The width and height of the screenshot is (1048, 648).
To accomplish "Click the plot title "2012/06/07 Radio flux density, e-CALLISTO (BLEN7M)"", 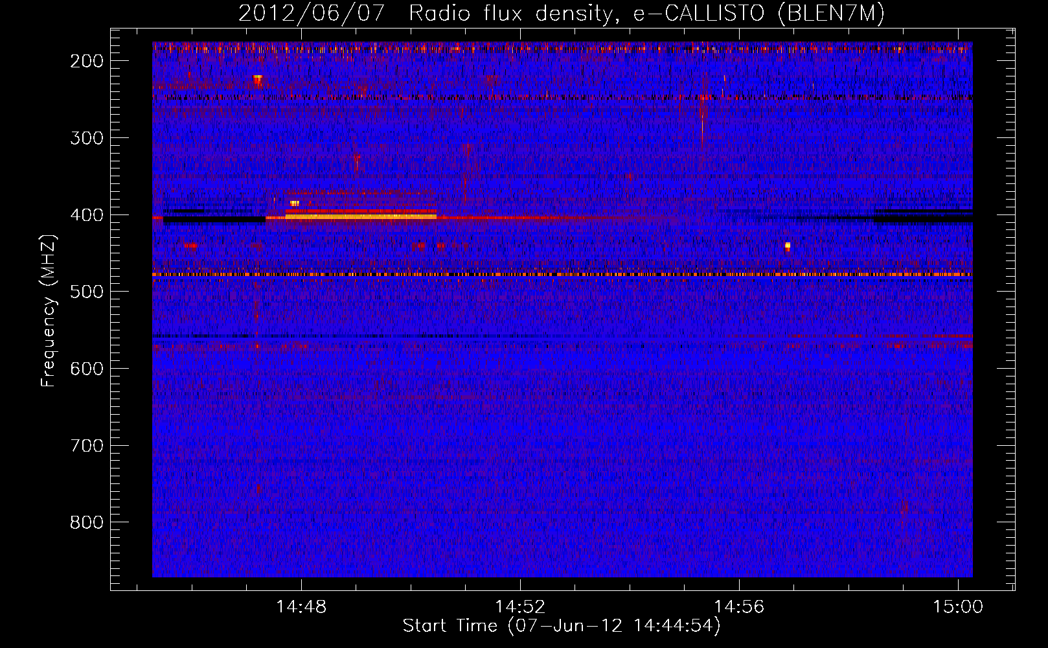I will pyautogui.click(x=562, y=13).
